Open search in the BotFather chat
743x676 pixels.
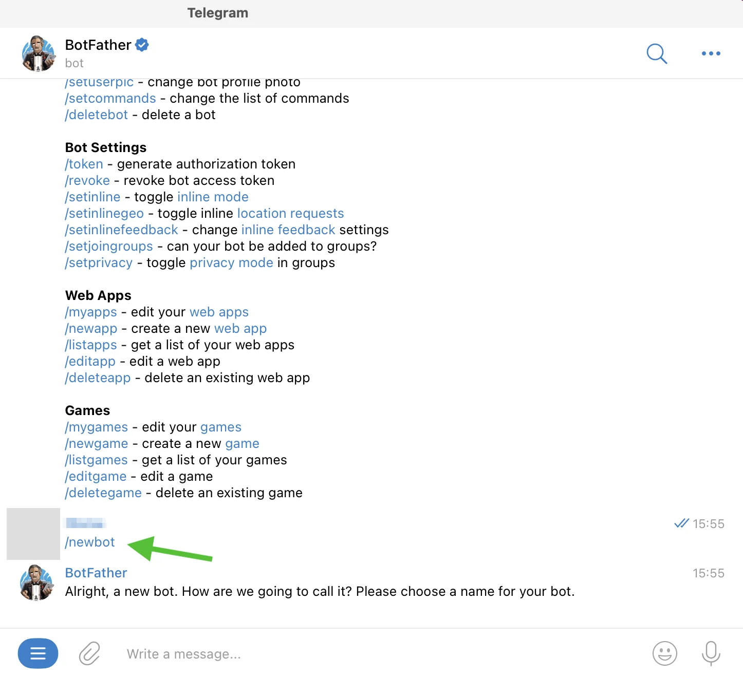point(656,53)
